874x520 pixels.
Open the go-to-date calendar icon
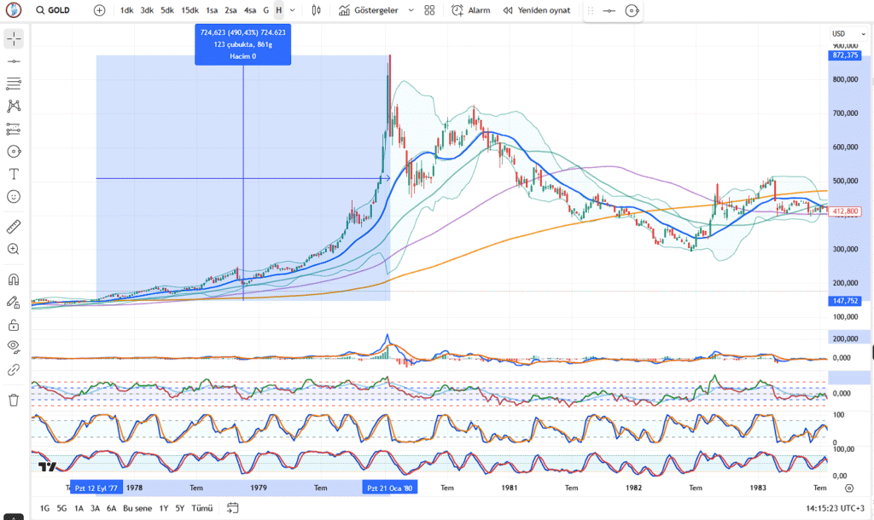[233, 508]
